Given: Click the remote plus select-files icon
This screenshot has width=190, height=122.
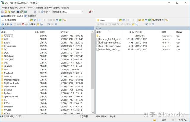Looking at the screenshot, I should [147, 24].
